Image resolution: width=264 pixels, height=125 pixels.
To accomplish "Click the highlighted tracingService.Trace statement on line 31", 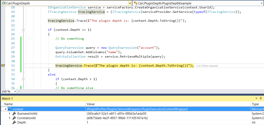I will (x=125, y=66).
